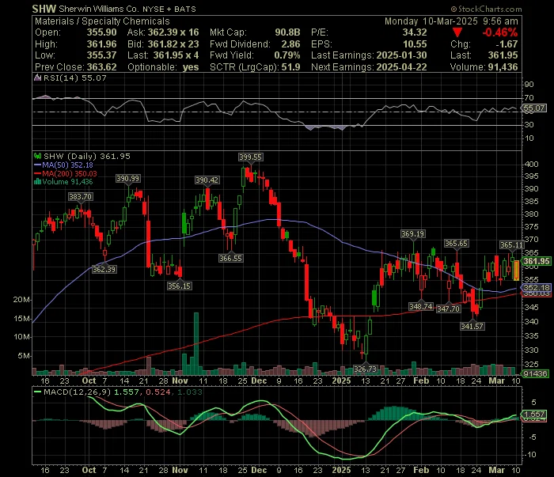Viewport: 554px width, 477px height.
Task: Click the EPS value 10.55
Action: pos(415,44)
